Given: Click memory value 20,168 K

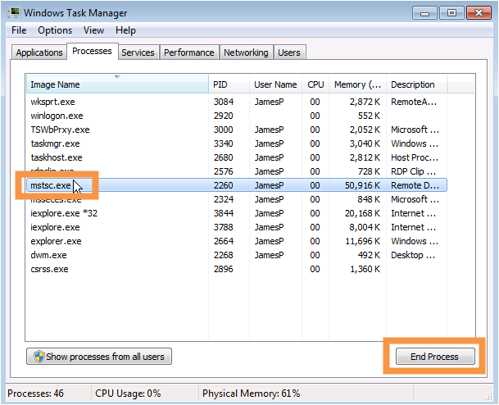Looking at the screenshot, I should tap(362, 213).
